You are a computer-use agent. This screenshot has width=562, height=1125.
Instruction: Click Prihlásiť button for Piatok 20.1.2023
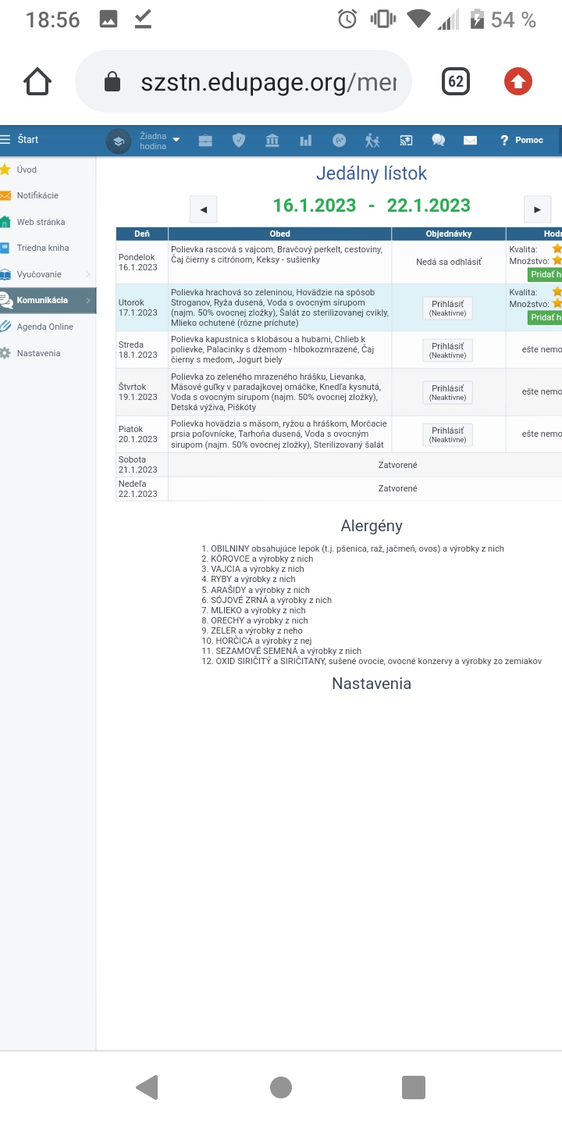point(448,434)
